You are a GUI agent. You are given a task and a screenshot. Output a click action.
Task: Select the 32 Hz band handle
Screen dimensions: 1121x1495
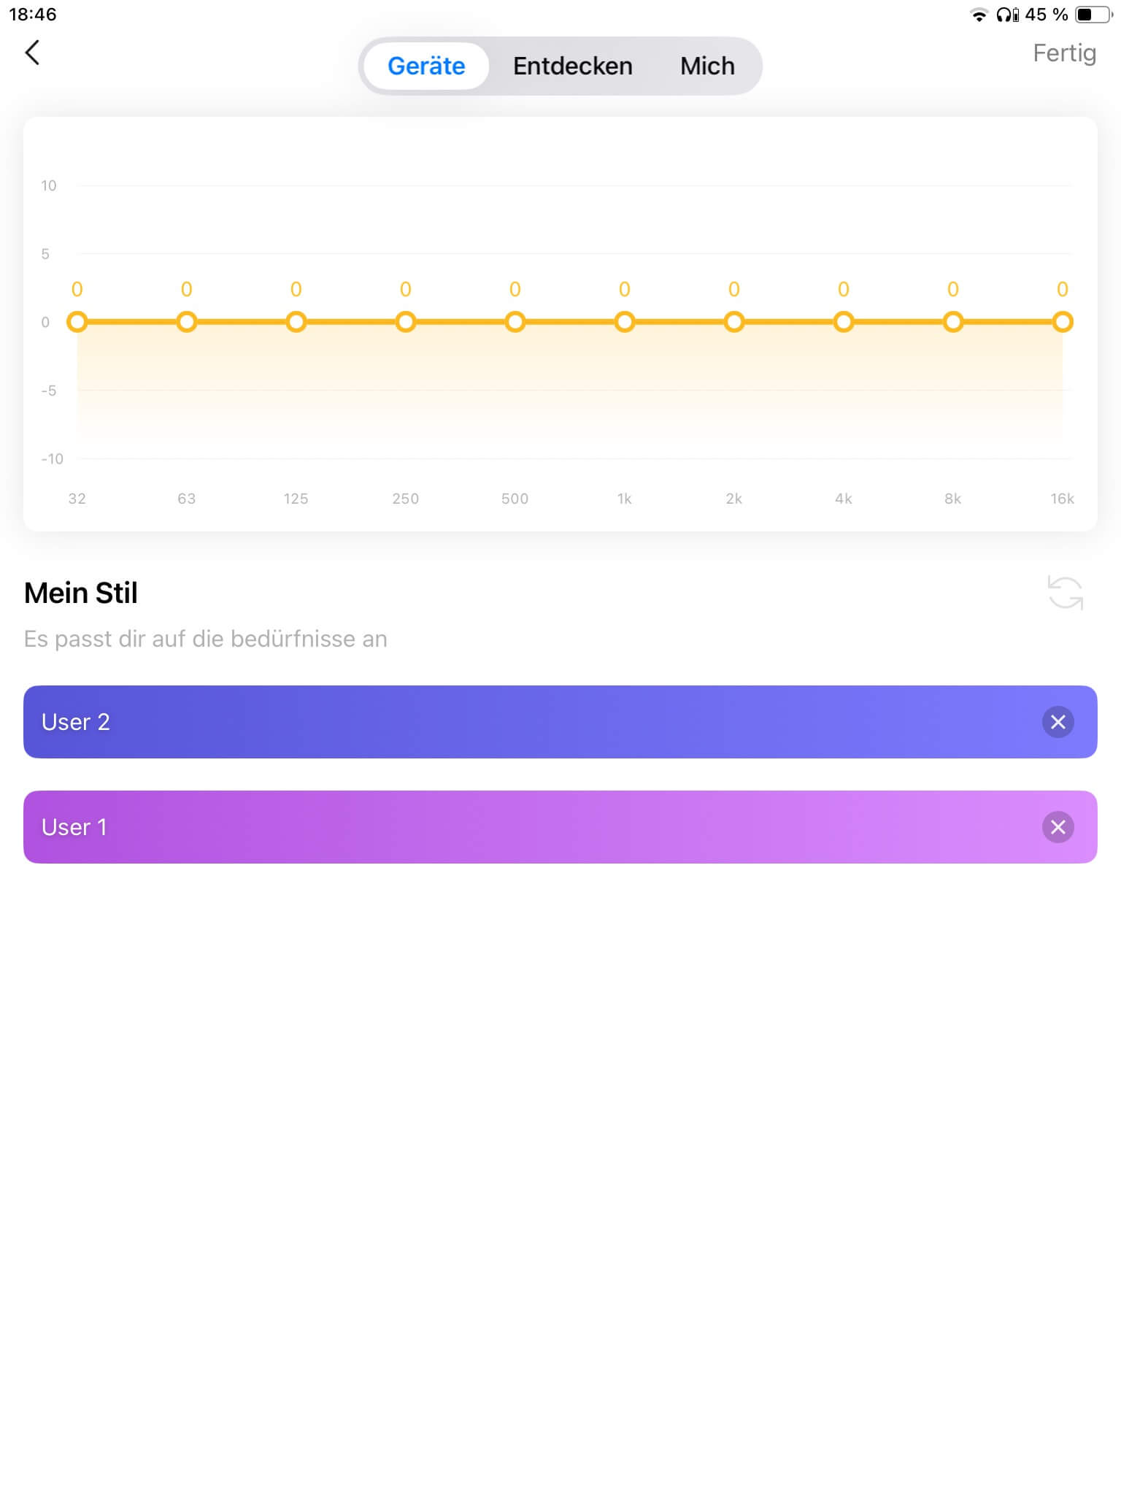77,322
